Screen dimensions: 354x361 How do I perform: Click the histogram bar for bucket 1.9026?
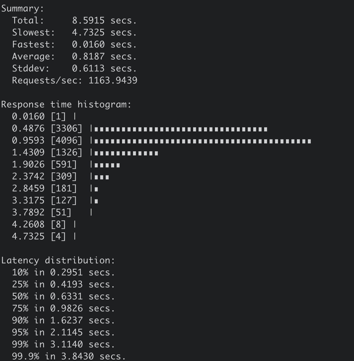[107, 165]
